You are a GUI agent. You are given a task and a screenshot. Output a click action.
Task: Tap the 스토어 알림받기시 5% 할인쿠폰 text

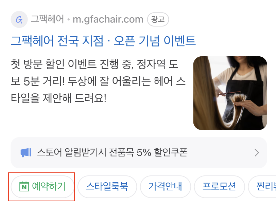pyautogui.click(x=112, y=152)
